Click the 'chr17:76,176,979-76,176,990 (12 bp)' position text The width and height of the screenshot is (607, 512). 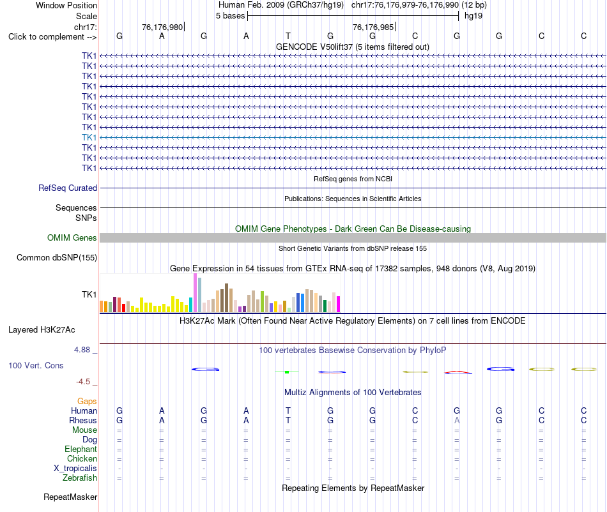419,5
